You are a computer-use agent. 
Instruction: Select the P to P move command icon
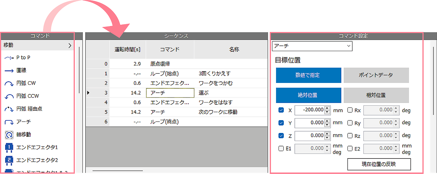click(9, 58)
